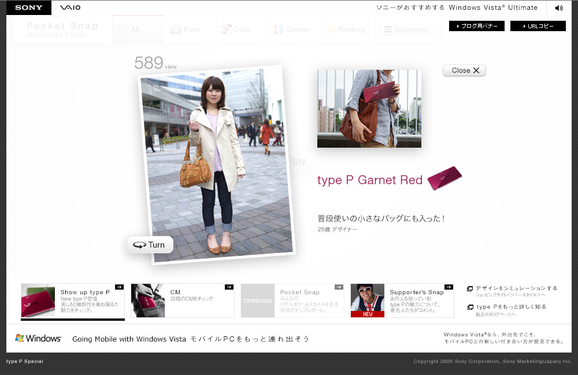Click the arrow icon on Supporter's Snap card

[449, 287]
